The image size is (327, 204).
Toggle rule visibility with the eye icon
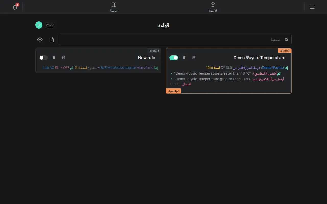coord(40,40)
